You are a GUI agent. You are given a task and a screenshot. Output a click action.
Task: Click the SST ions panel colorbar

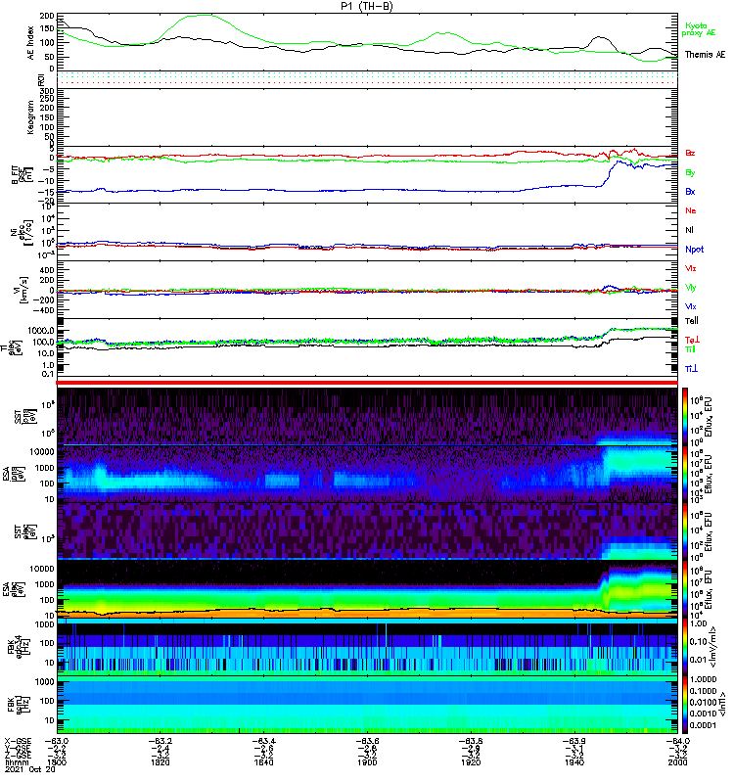[x=685, y=417]
